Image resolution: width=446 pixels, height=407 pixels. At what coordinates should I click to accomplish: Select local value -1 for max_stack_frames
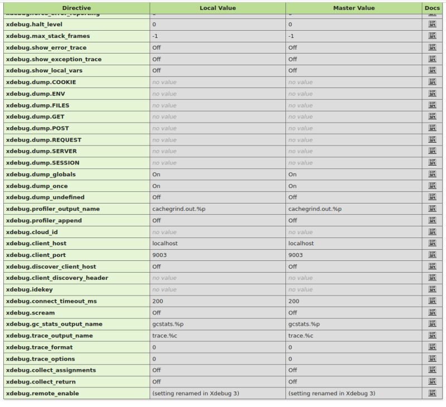[155, 36]
